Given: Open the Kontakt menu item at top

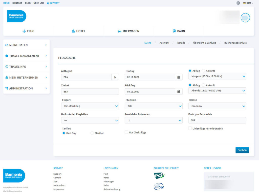Looking at the screenshot, I should pyautogui.click(x=17, y=3).
